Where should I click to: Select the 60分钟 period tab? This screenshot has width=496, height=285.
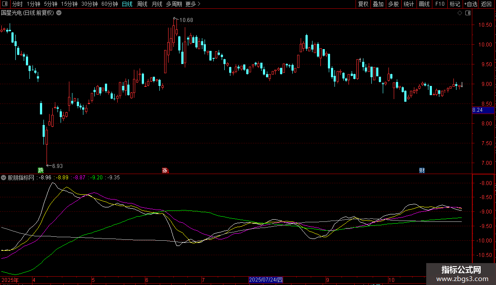pos(109,4)
